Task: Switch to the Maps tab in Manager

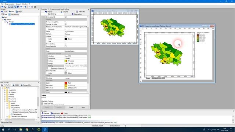Action: point(19,11)
